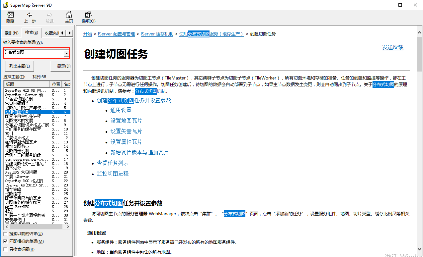This screenshot has width=423, height=257.
Task: Select the 常见问题解答 result row
Action: (x=37, y=103)
